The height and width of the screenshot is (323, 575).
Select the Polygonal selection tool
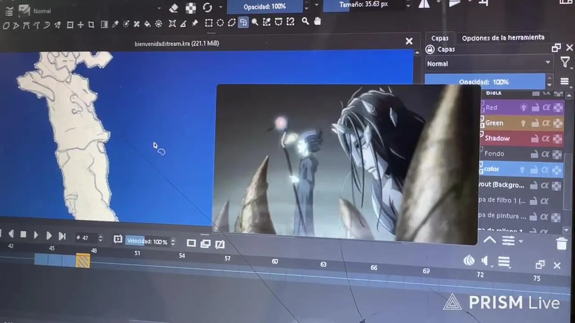231,22
